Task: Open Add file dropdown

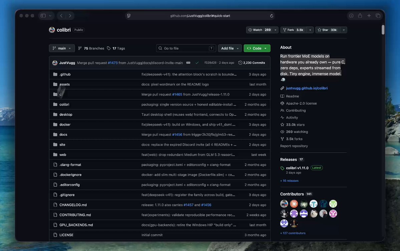Action: click(x=230, y=48)
